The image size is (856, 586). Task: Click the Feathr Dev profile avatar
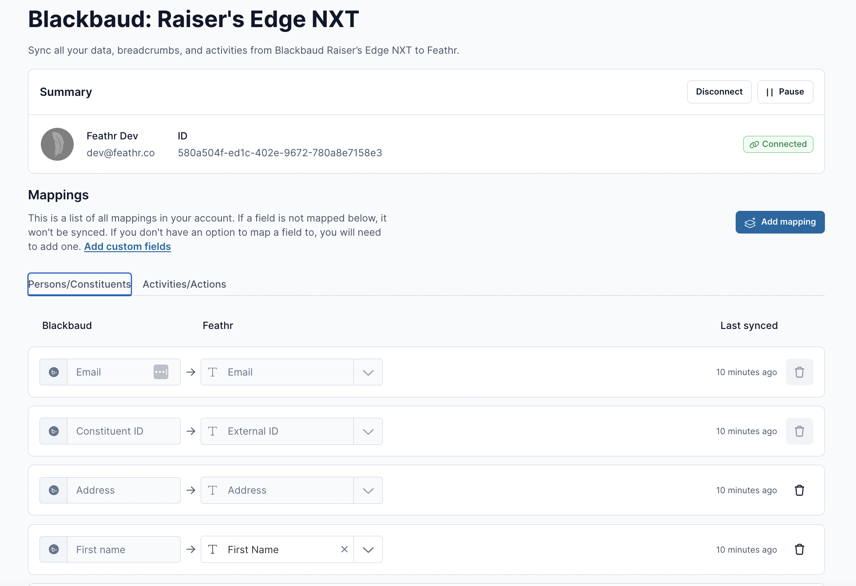pos(57,144)
